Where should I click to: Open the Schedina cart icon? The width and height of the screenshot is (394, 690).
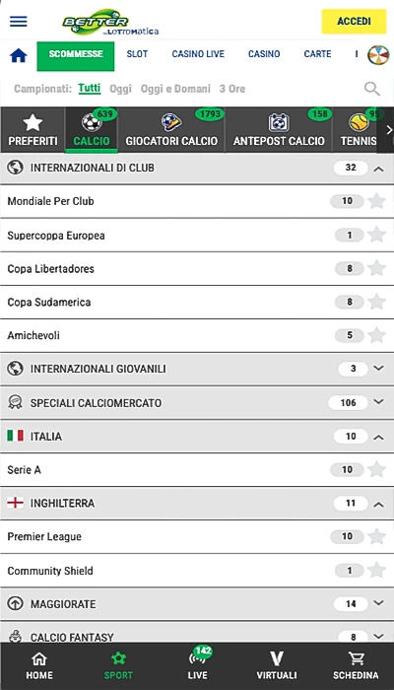pyautogui.click(x=356, y=666)
